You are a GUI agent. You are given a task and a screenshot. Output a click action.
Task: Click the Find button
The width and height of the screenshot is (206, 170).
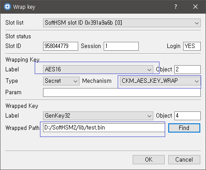click(x=184, y=128)
